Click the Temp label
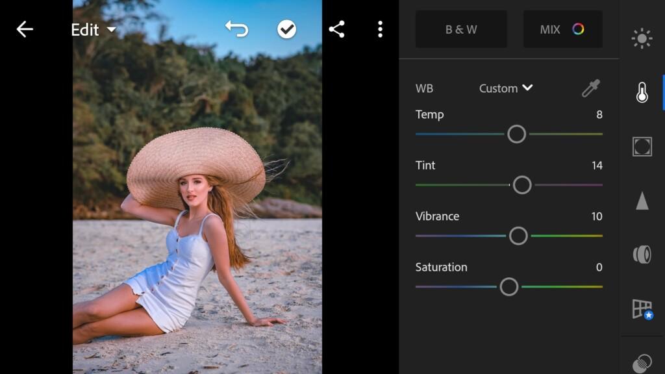665x374 pixels. pos(430,114)
